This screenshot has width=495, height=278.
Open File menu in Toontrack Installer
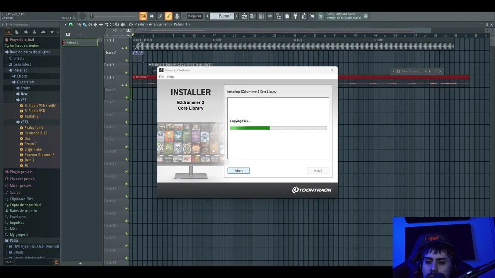[161, 77]
